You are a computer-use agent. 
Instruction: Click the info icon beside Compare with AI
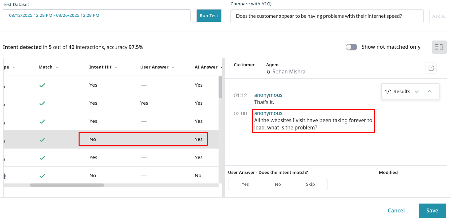pyautogui.click(x=269, y=4)
